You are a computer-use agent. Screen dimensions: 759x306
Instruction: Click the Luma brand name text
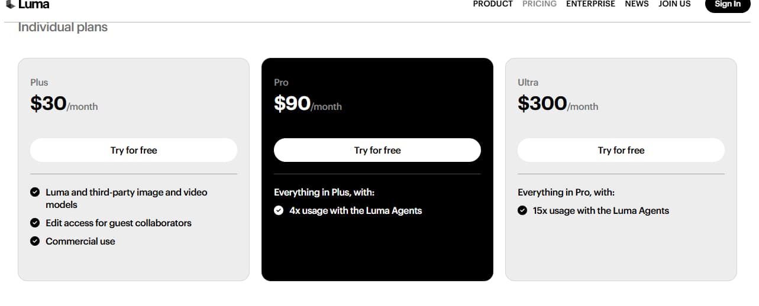coord(34,5)
